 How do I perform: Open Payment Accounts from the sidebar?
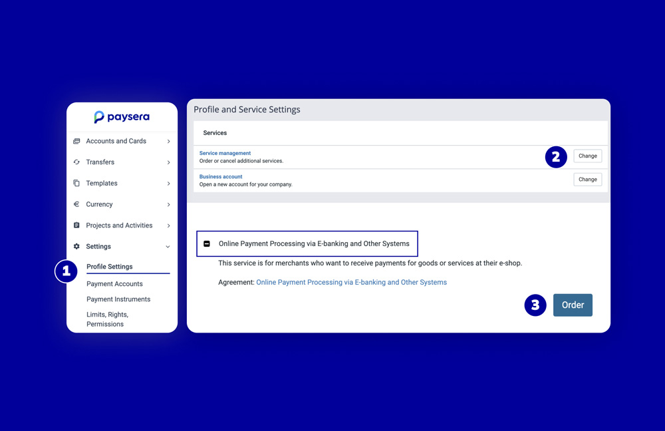[x=114, y=283]
